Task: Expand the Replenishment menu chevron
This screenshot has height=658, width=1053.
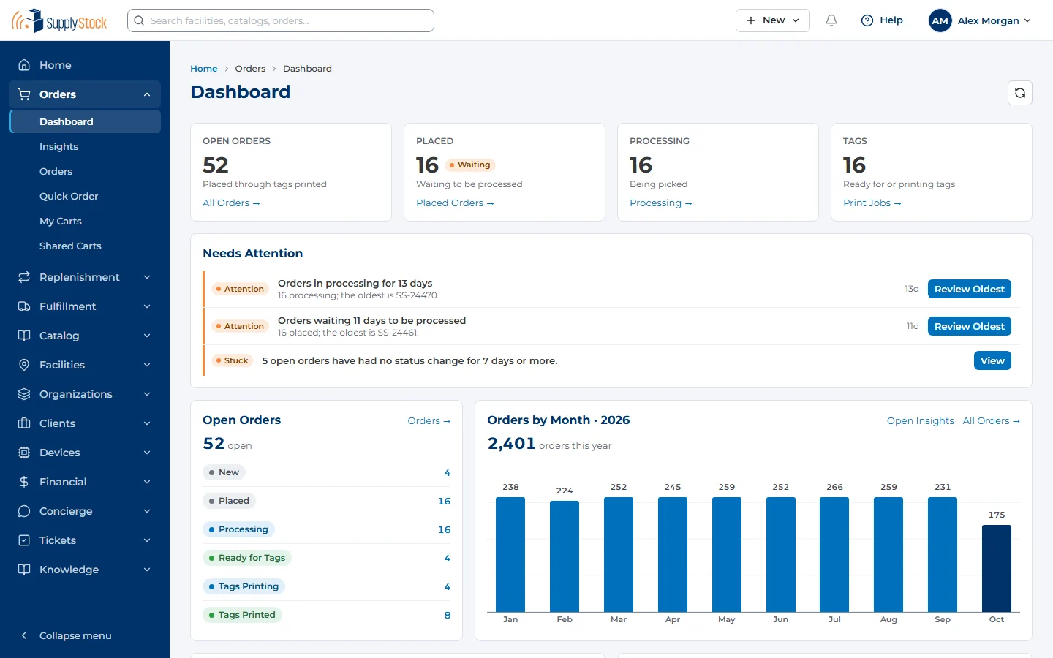Action: [x=147, y=277]
